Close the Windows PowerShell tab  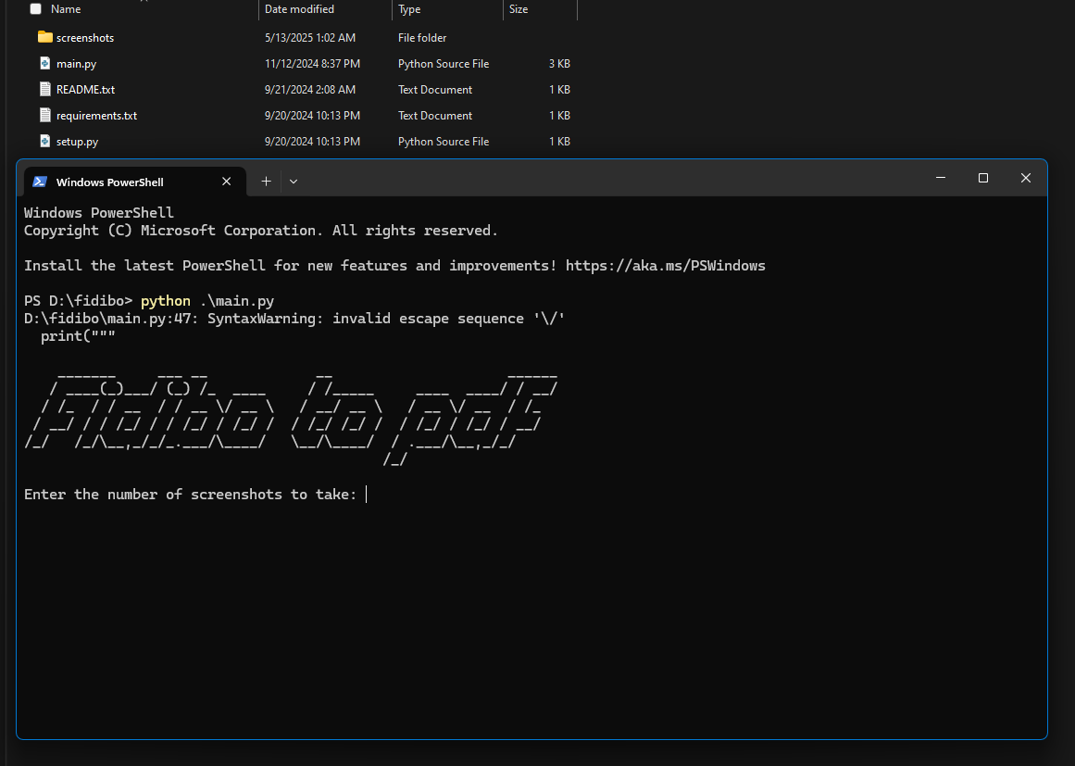226,181
